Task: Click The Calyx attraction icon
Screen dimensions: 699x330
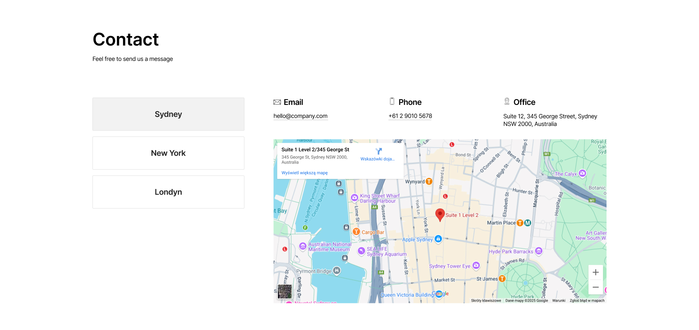Action: [x=582, y=173]
